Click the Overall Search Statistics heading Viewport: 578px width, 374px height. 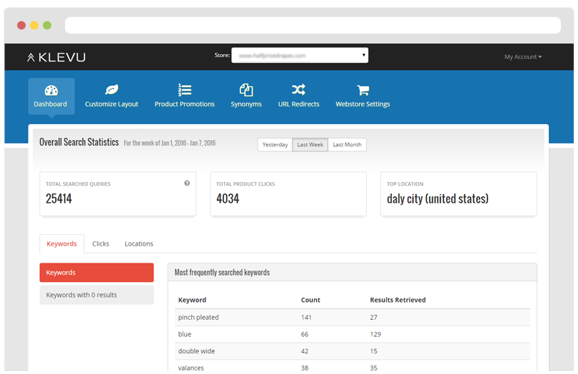79,142
